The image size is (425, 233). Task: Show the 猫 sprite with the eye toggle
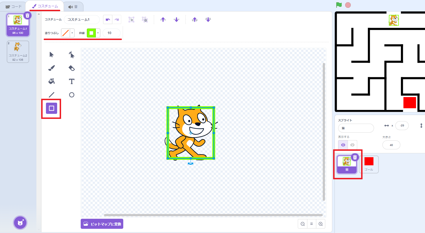click(343, 145)
